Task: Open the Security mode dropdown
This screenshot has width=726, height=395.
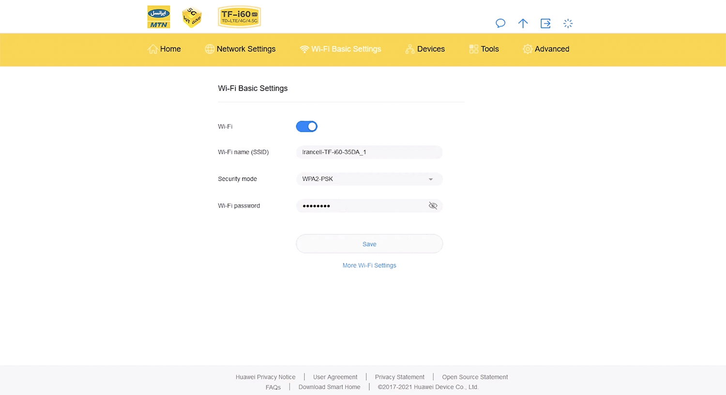Action: click(369, 179)
